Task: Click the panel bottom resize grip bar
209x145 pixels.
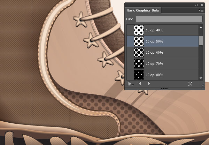Action: click(x=165, y=89)
